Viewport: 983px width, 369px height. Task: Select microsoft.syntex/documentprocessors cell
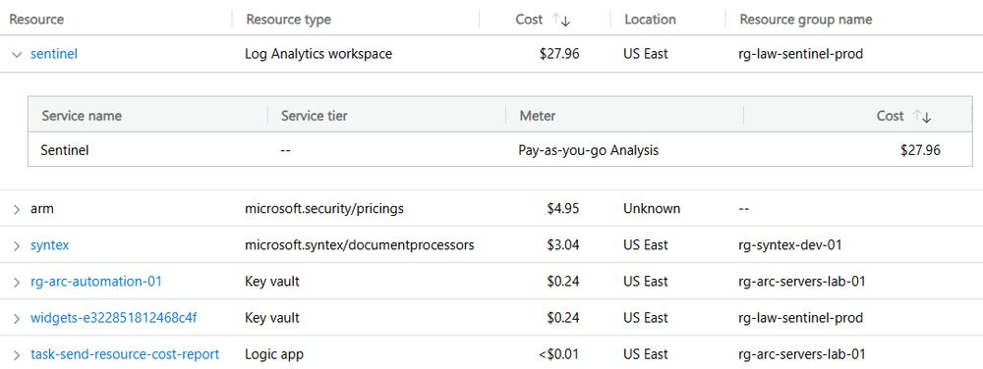[x=359, y=245]
